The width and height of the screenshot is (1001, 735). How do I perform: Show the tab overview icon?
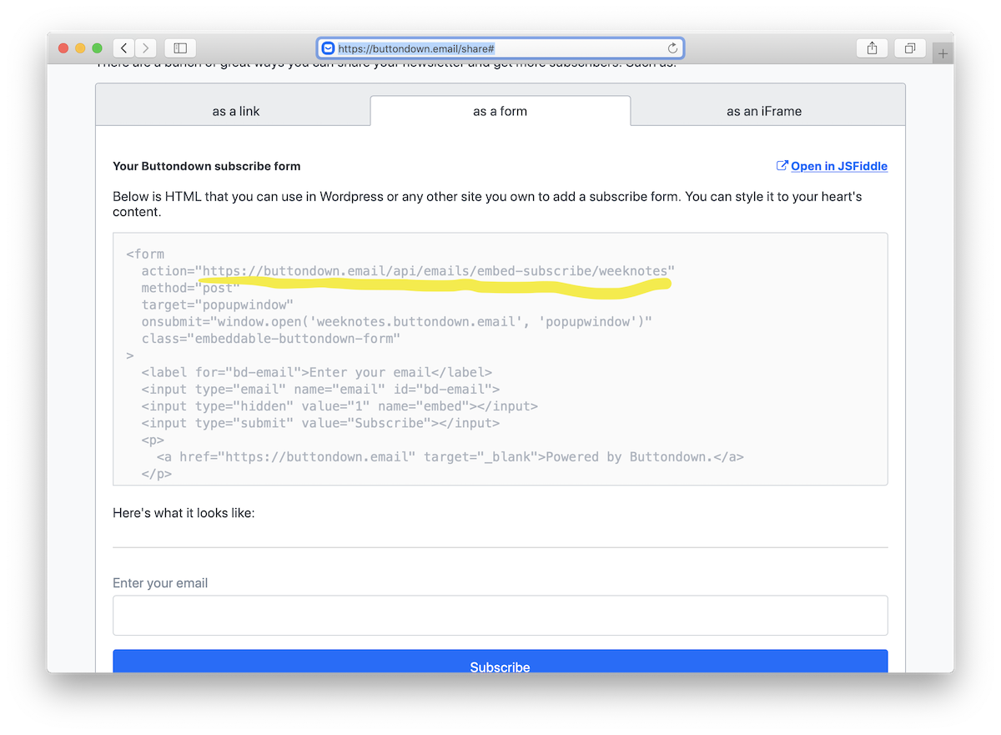click(x=910, y=48)
